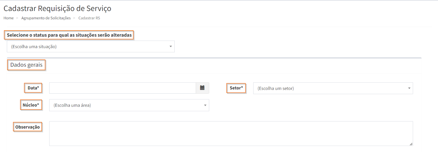Image resolution: width=438 pixels, height=152 pixels.
Task: Click inside the Observação text area
Action: pyautogui.click(x=231, y=133)
